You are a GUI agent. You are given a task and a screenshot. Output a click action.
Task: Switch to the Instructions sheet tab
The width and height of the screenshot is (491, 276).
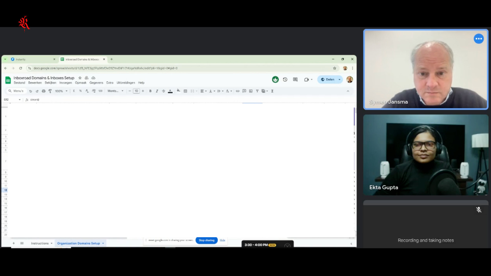click(40, 243)
